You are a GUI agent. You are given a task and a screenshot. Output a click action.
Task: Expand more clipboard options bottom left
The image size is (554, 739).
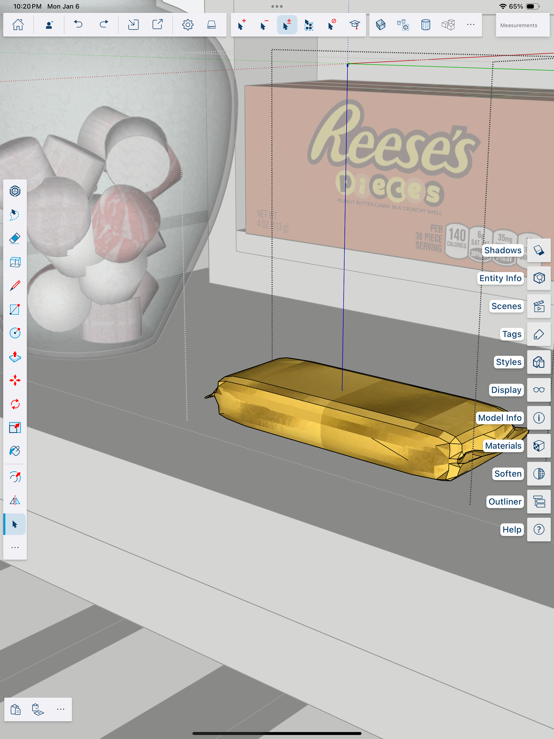(60, 709)
